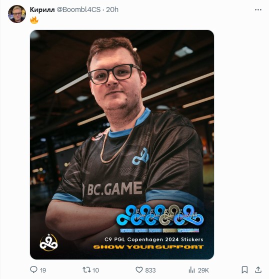Click the retweet arrows icon
This screenshot has height=279, width=269.
pos(86,269)
